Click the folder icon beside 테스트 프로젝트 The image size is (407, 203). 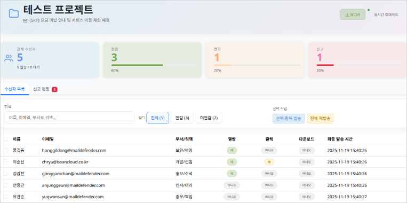(14, 13)
